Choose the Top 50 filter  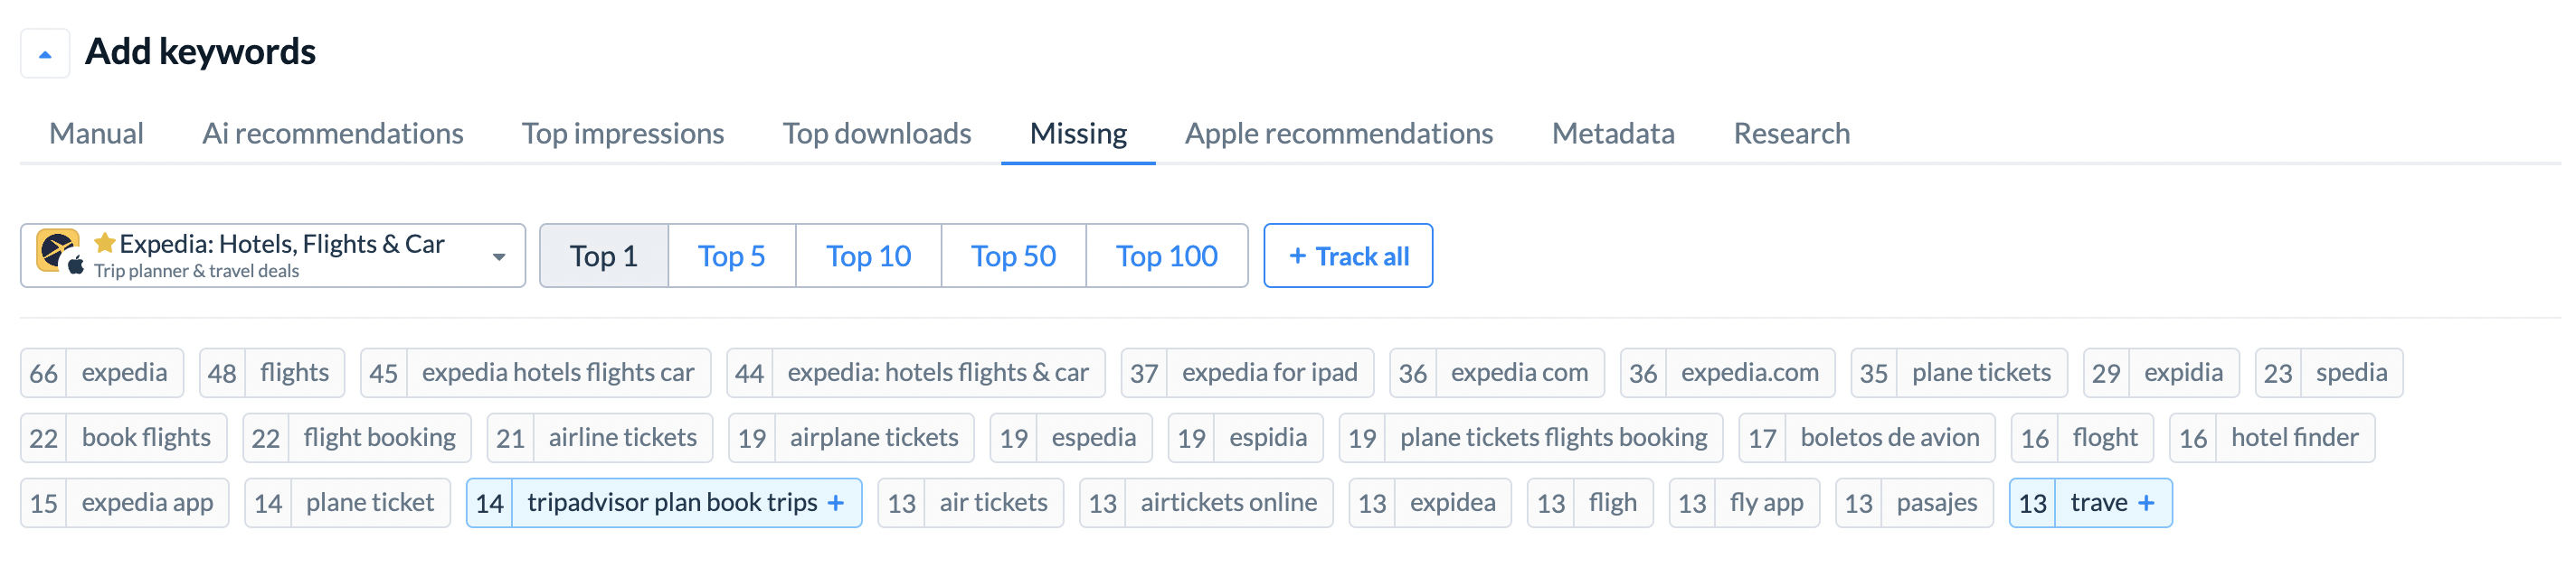click(1014, 256)
